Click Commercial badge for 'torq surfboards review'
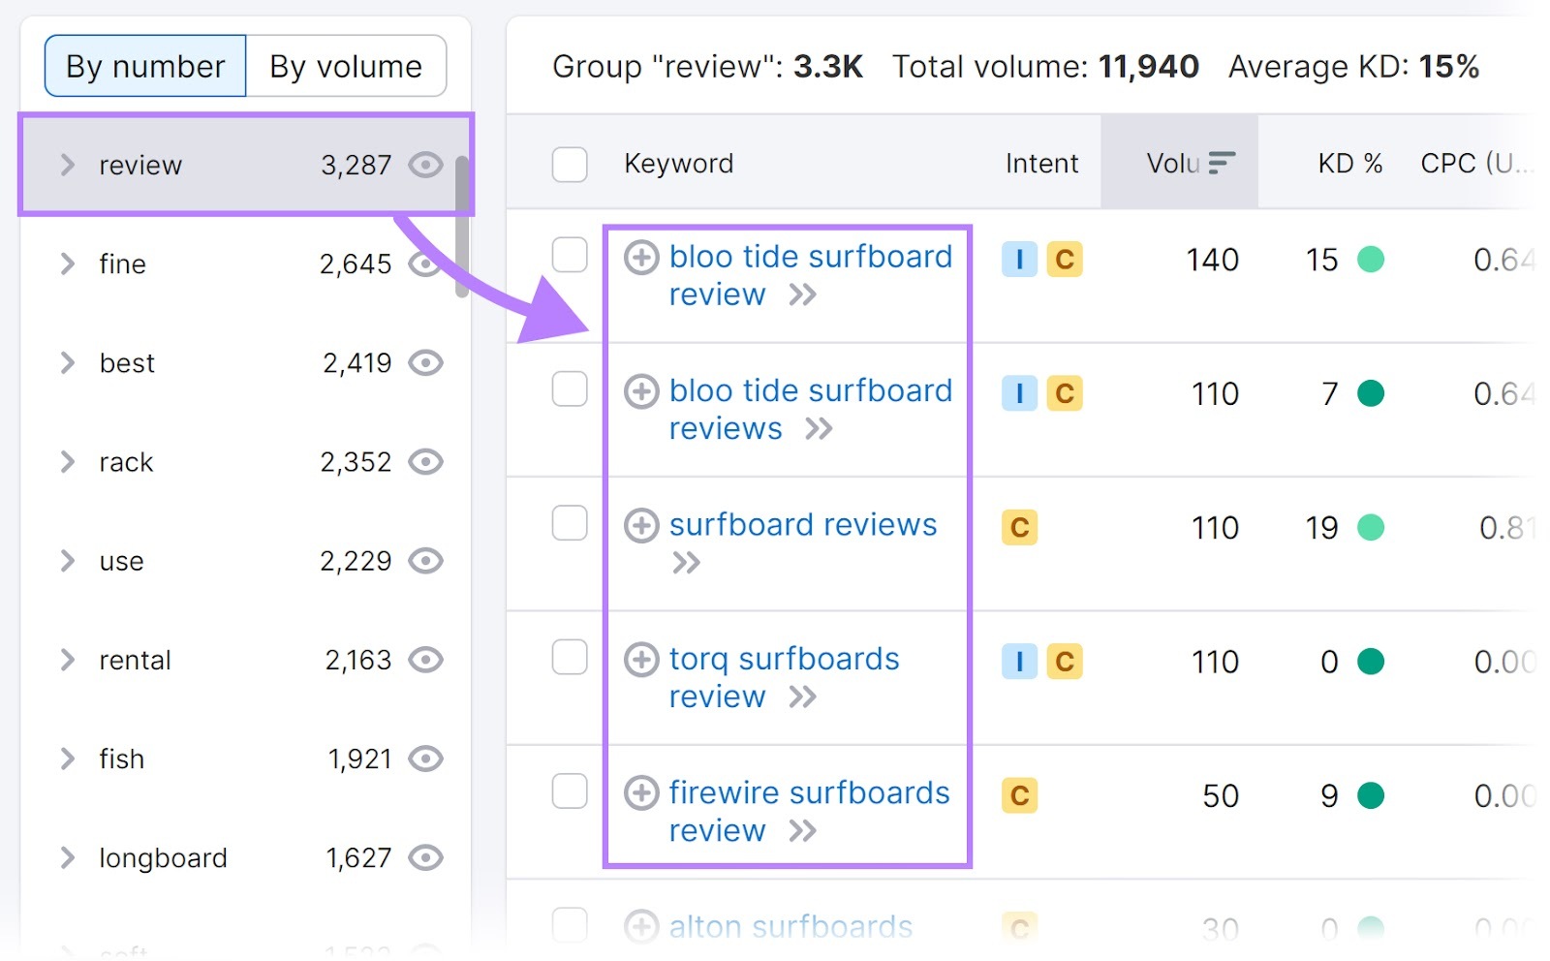The height and width of the screenshot is (961, 1550). [x=1065, y=662]
